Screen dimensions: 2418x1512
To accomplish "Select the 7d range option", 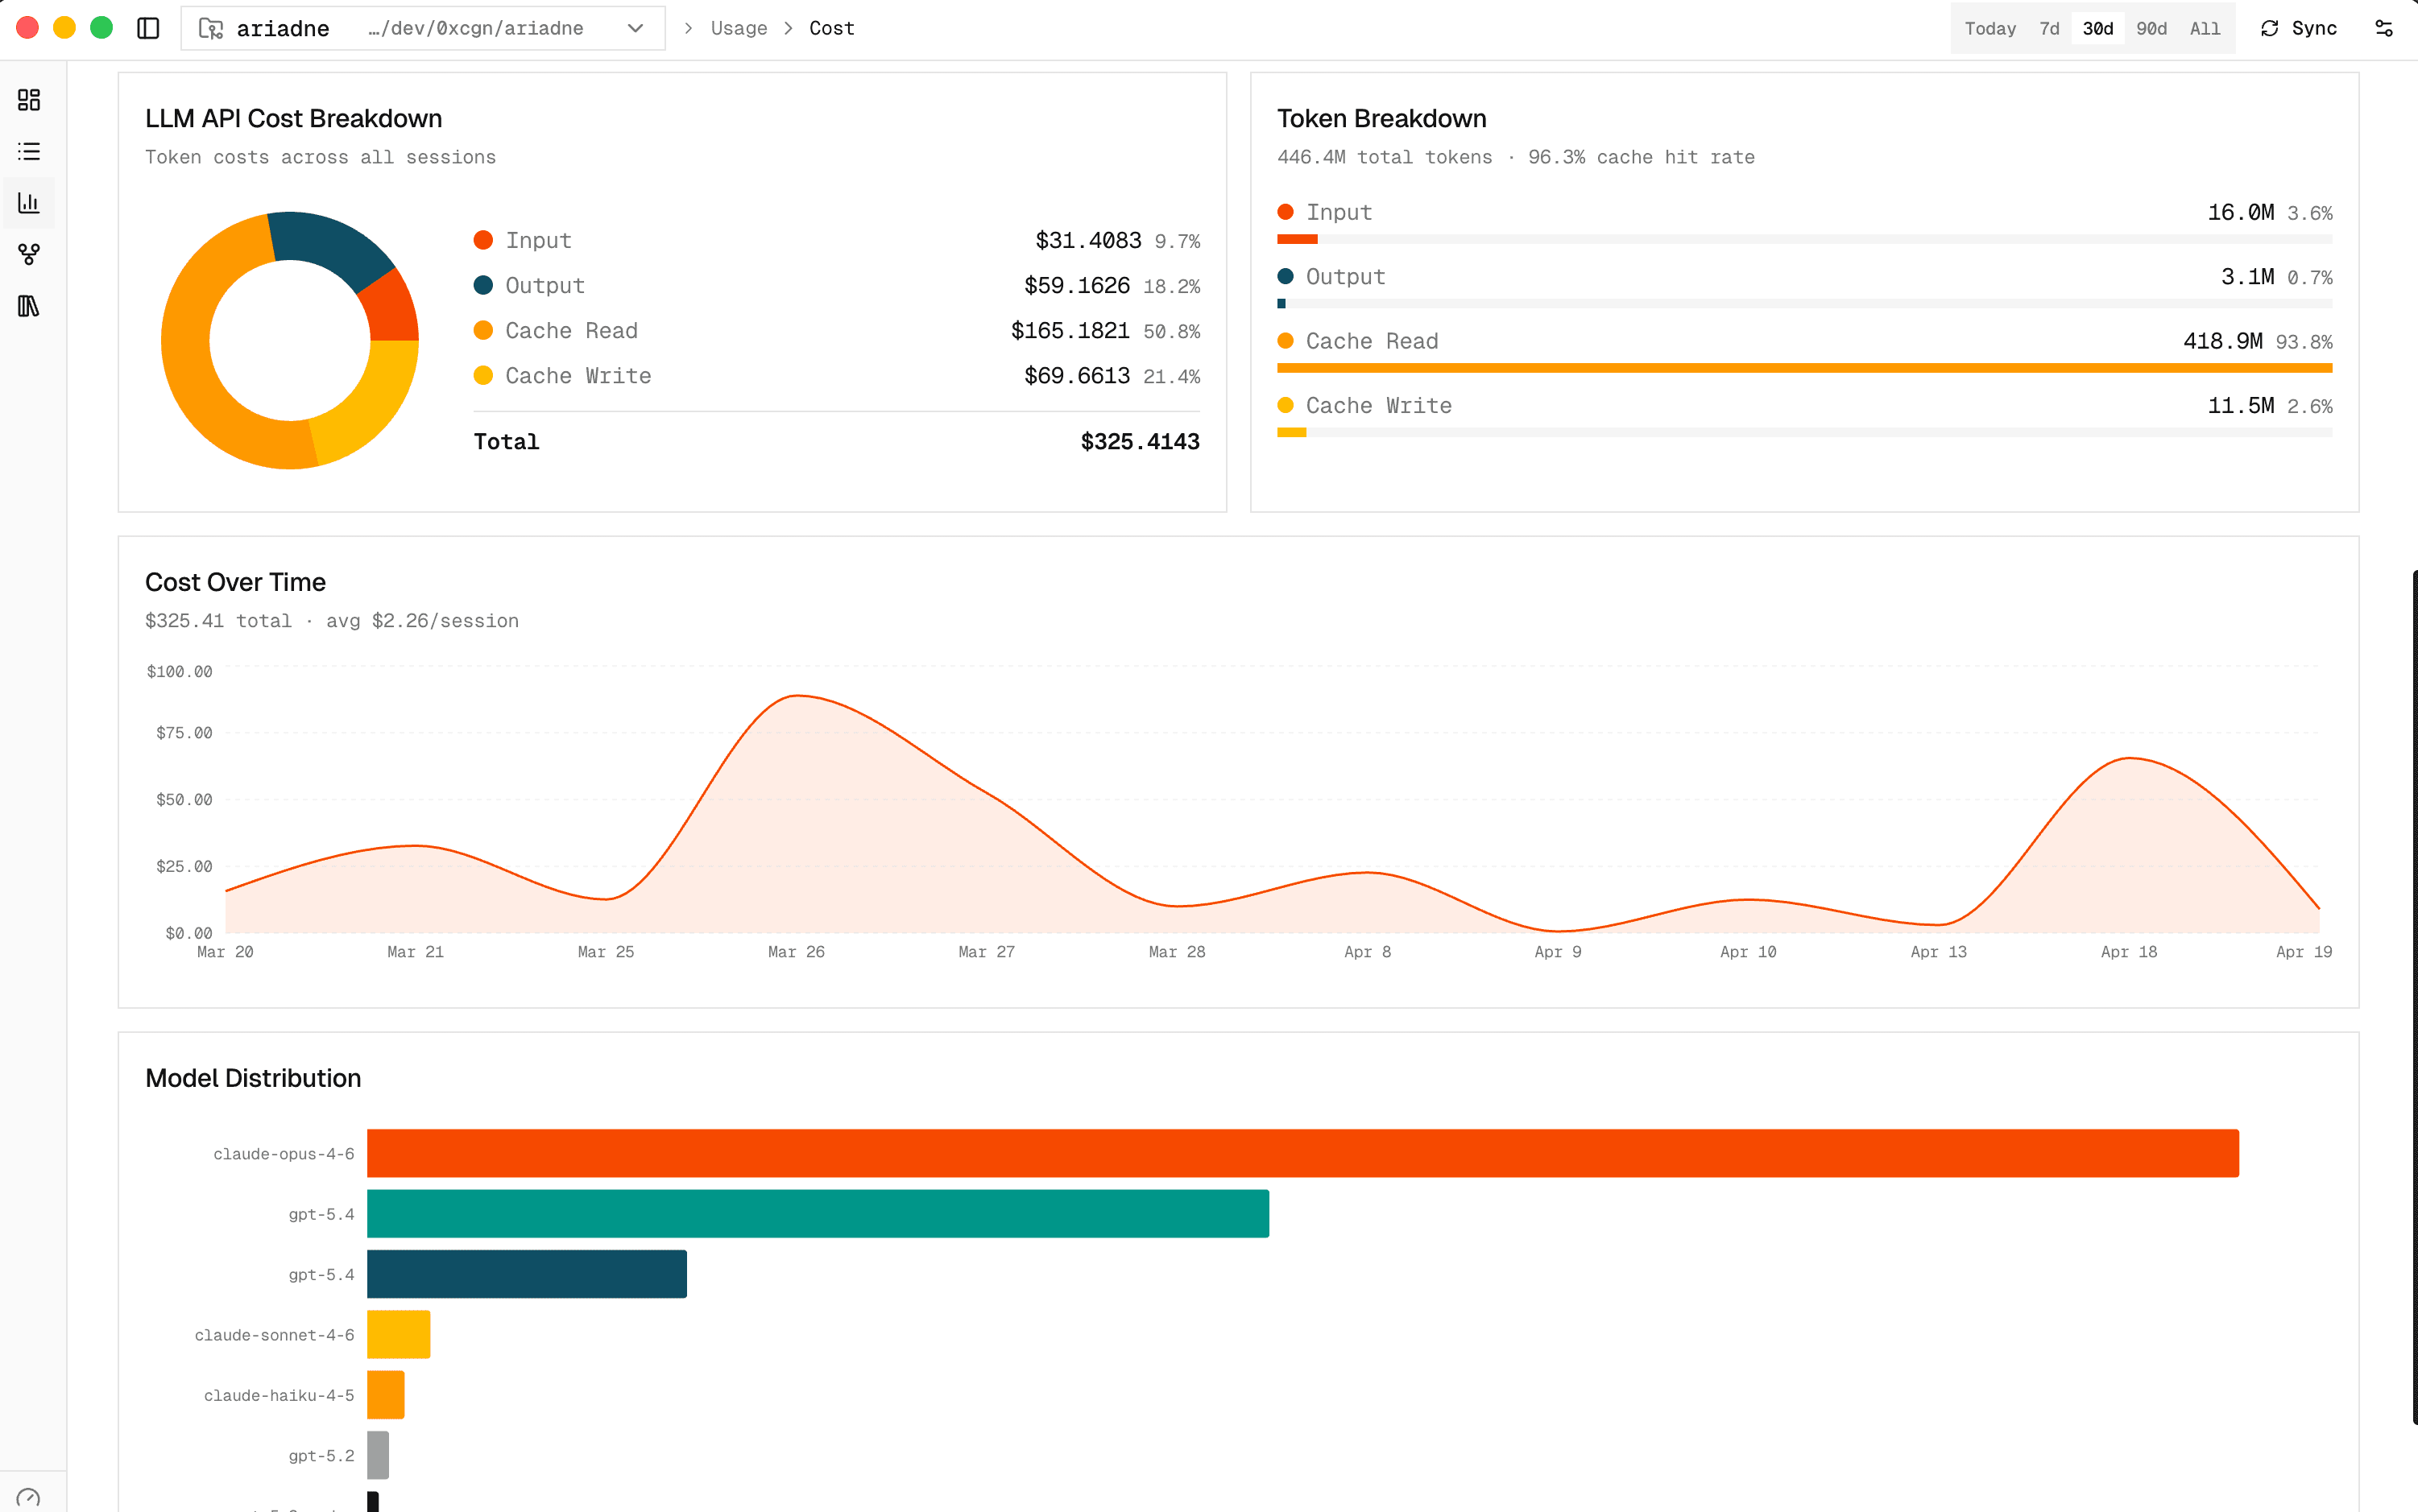I will click(2049, 28).
